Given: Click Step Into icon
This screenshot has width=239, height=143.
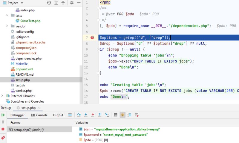Looking at the screenshot, I should (x=86, y=115).
